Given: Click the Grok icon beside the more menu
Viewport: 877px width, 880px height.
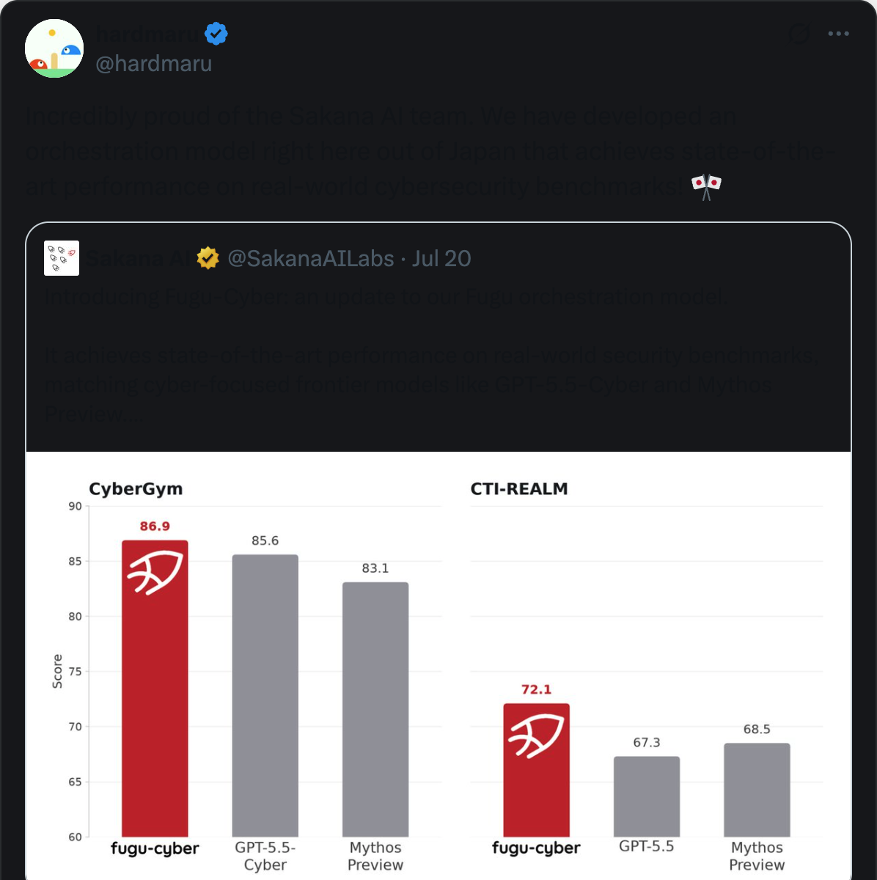Looking at the screenshot, I should (x=799, y=34).
